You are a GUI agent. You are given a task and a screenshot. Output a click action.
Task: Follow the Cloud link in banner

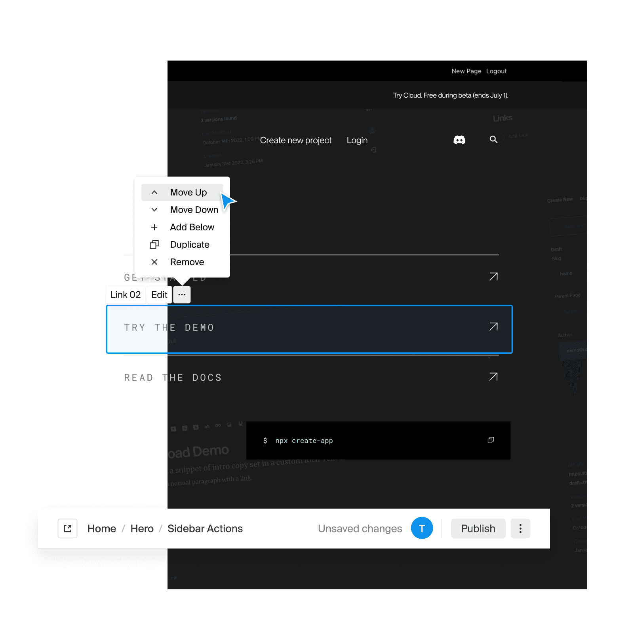[x=412, y=95]
